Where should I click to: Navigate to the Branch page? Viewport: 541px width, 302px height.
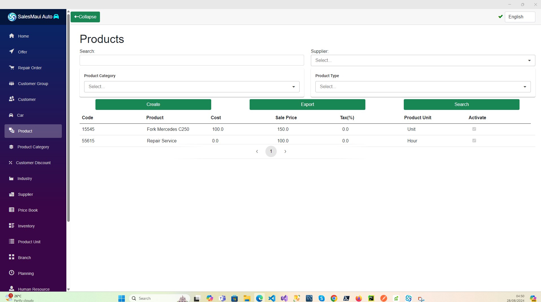33,258
